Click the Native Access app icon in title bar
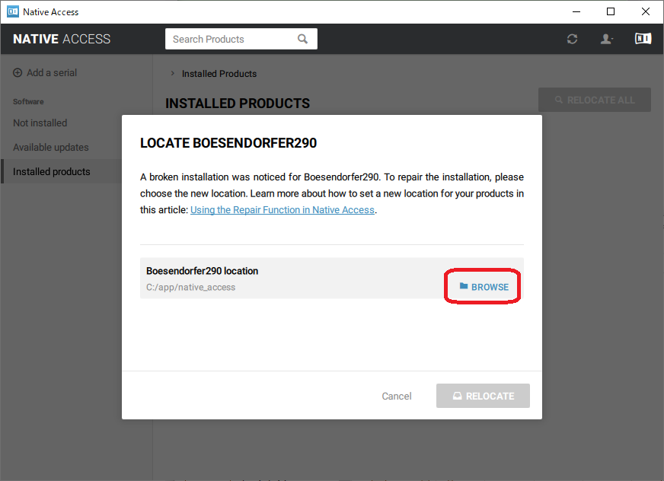The height and width of the screenshot is (481, 664). pos(13,11)
